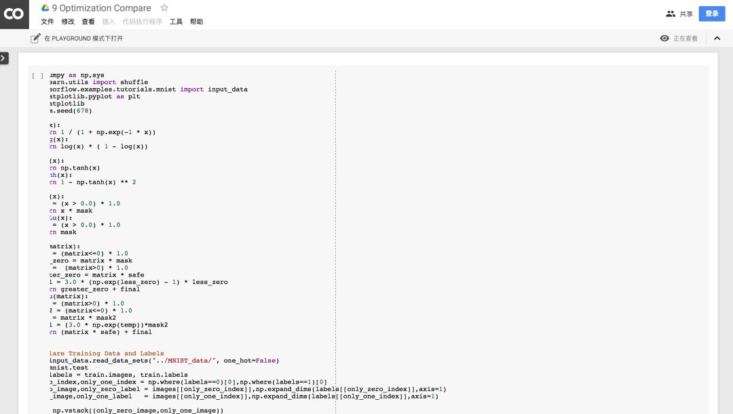Image resolution: width=733 pixels, height=414 pixels.
Task: Click the 'matplotlib.pyplot as plt' line
Action: tap(95, 96)
